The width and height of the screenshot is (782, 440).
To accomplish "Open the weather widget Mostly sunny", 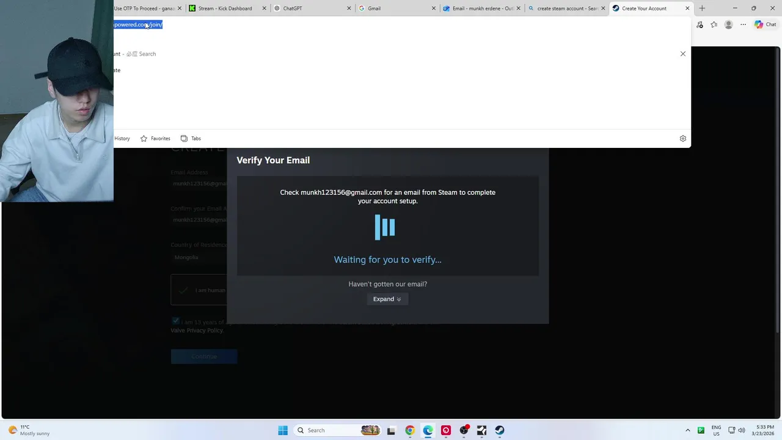I will click(28, 430).
